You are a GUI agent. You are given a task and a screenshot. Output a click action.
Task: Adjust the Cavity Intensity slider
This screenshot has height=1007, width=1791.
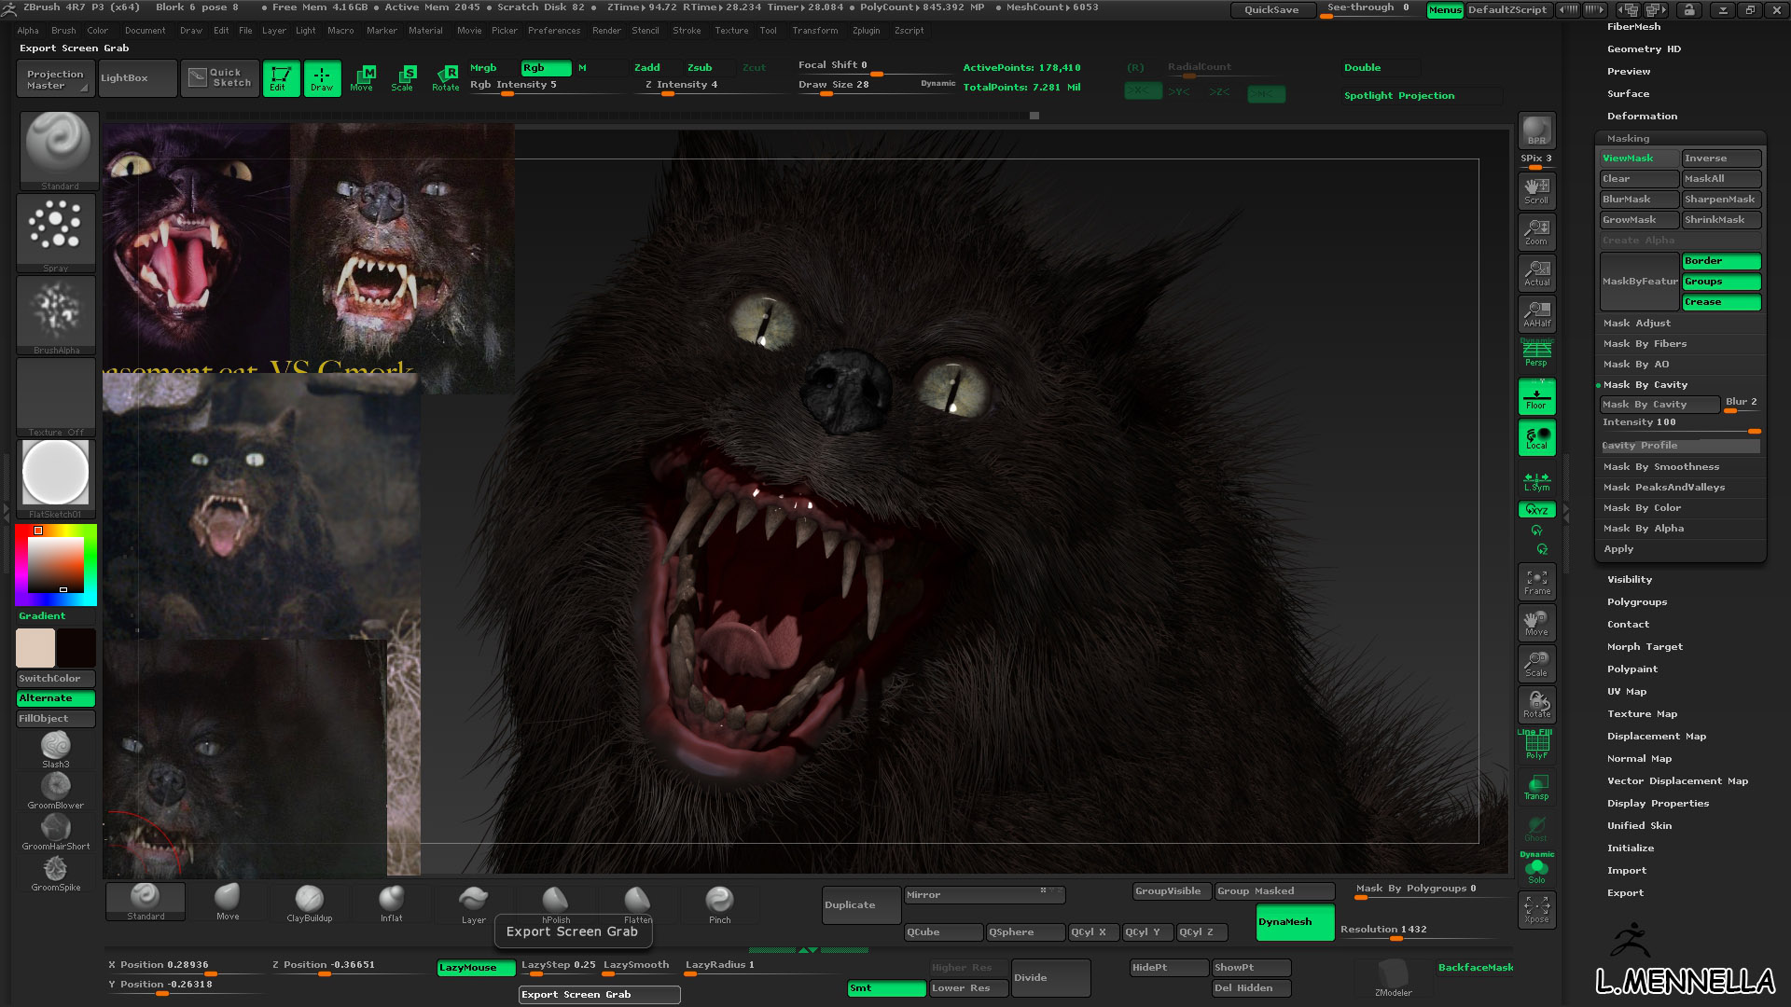tap(1681, 423)
